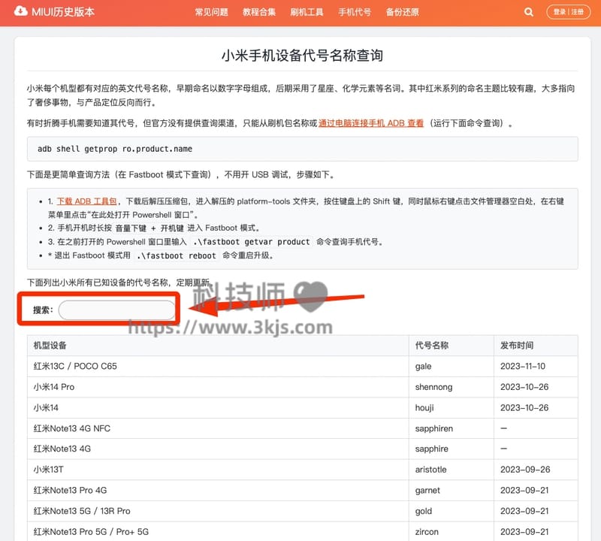Select the sapphiren codename cell
This screenshot has height=541, width=601.
coord(452,428)
